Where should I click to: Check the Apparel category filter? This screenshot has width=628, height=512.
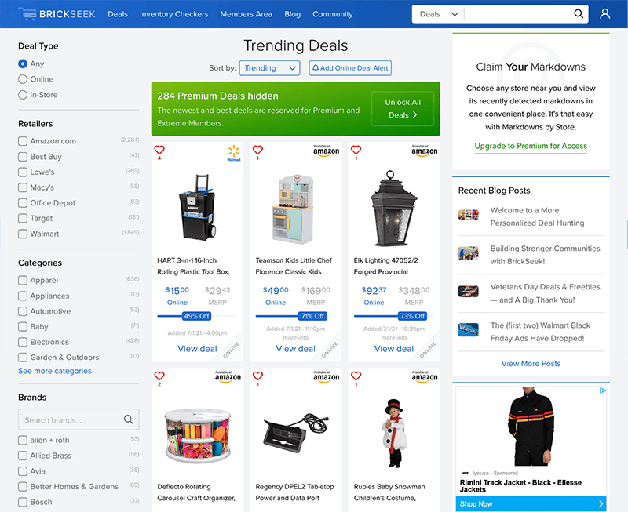[23, 281]
